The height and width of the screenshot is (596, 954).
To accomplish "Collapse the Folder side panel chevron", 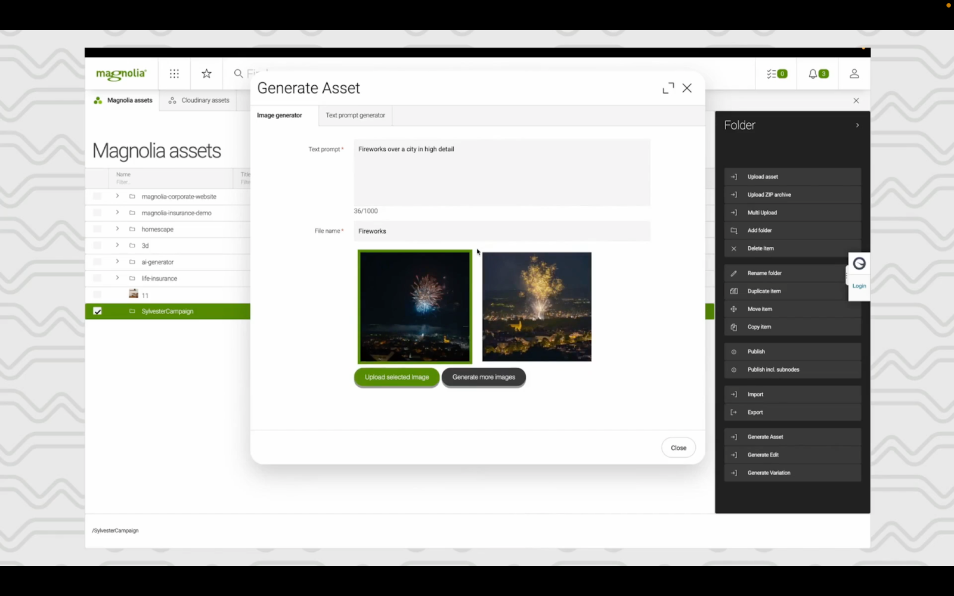I will tap(857, 125).
